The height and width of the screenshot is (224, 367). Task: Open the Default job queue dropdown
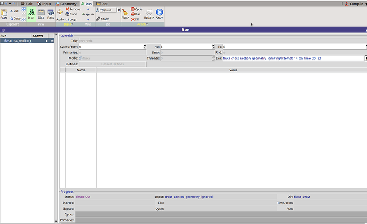click(119, 10)
